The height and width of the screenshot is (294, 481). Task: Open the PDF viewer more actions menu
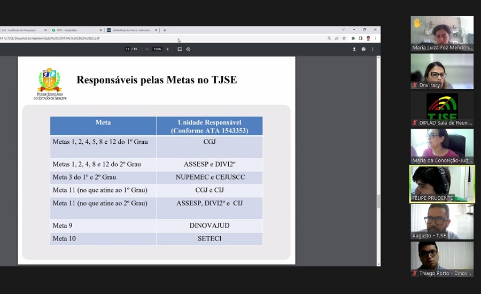tap(373, 49)
